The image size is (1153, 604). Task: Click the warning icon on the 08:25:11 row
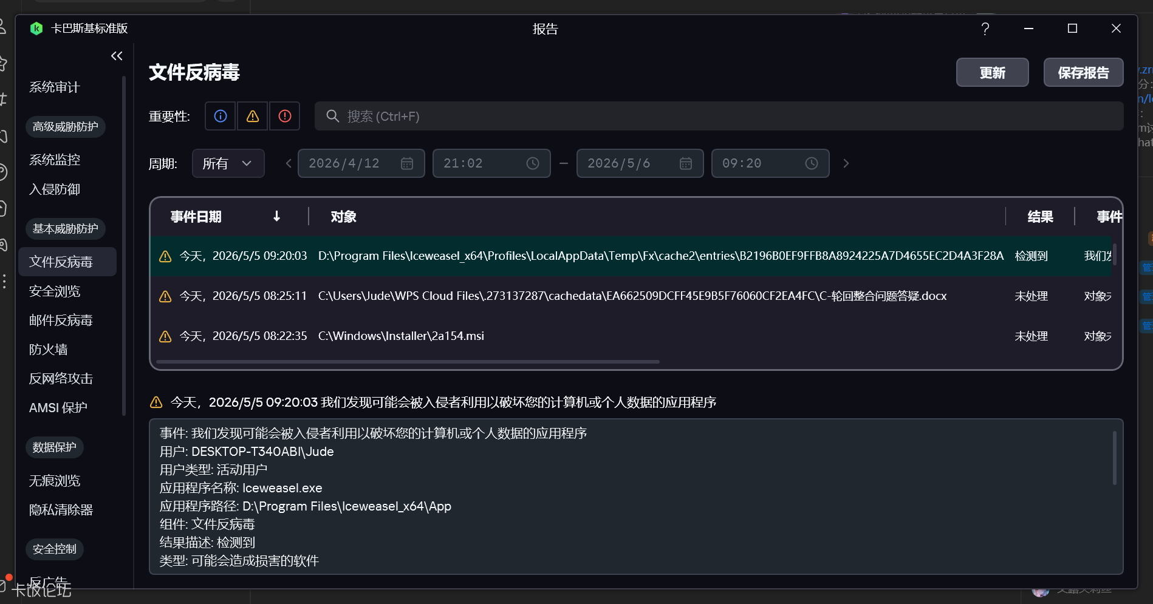165,296
